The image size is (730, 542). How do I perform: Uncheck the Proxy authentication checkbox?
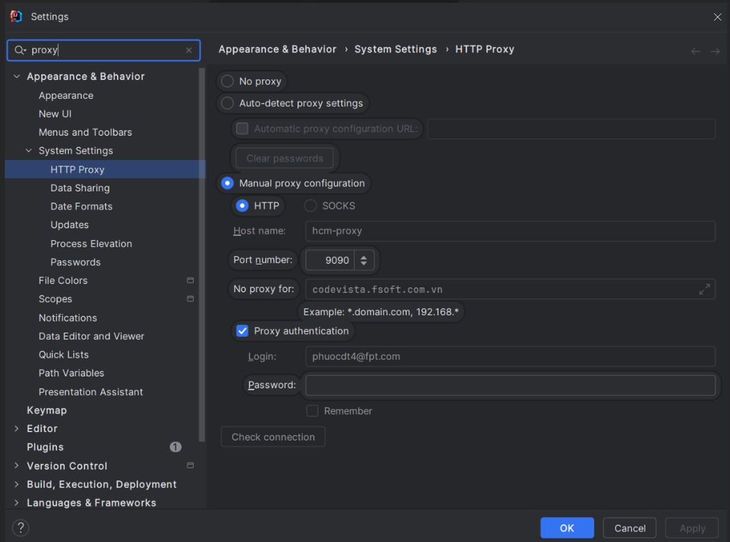(242, 331)
